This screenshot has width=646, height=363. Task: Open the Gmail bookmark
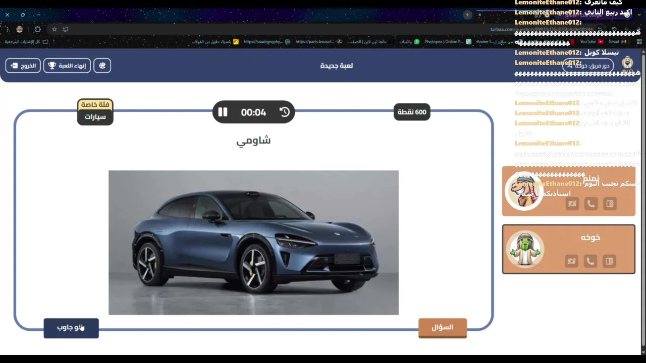click(617, 42)
